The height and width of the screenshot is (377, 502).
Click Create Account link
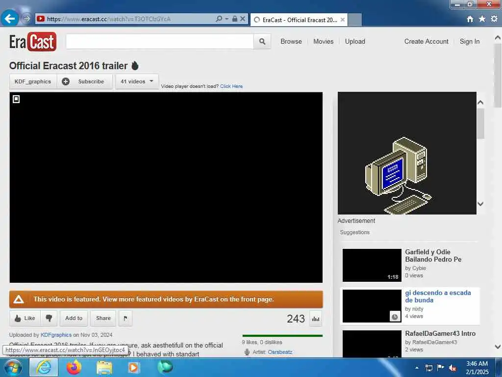coord(426,41)
